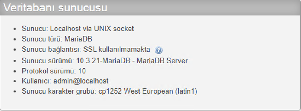Click the protocol version value "10"
This screenshot has width=301, height=111.
pos(82,71)
